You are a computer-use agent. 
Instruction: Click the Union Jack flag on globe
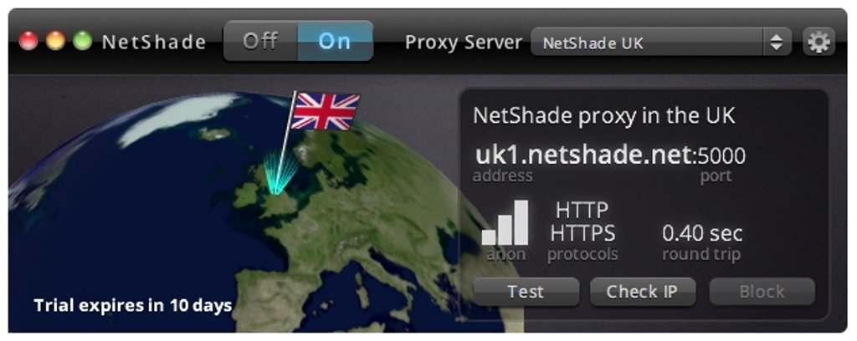click(x=326, y=111)
